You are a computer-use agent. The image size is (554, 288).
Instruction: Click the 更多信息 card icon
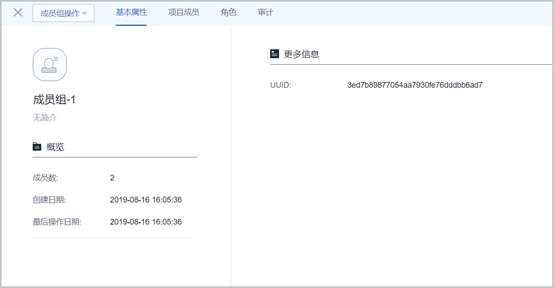[x=274, y=54]
